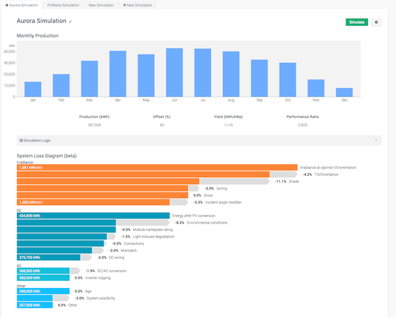Select the Jan production bar

pos(33,89)
